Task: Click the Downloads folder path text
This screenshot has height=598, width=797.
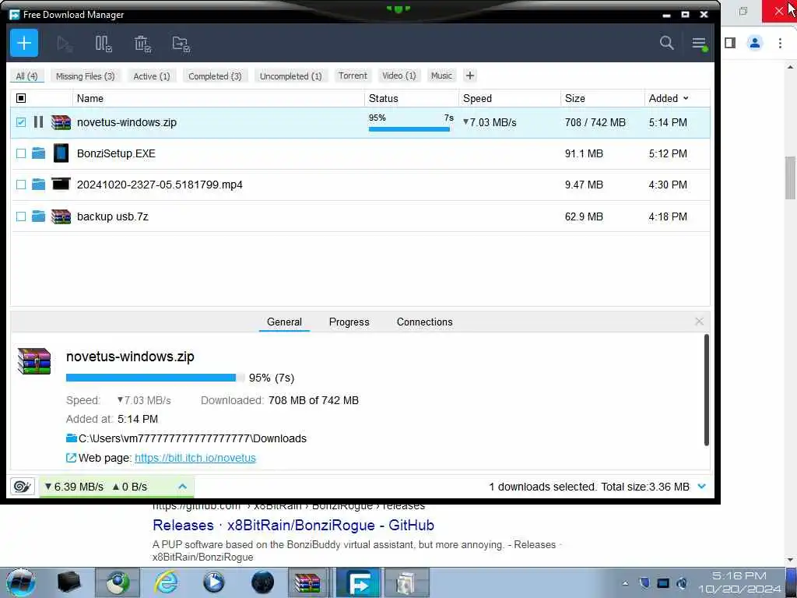Action: [x=193, y=438]
